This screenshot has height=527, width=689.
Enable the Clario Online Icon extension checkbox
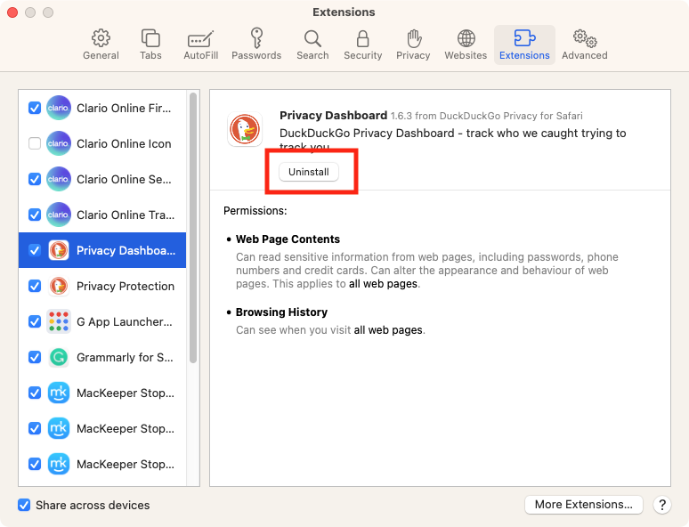click(35, 143)
